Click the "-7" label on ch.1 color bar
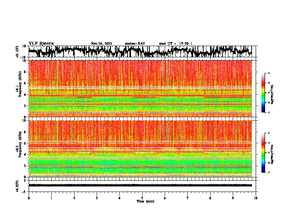The width and height of the screenshot is (288, 222). point(268,112)
